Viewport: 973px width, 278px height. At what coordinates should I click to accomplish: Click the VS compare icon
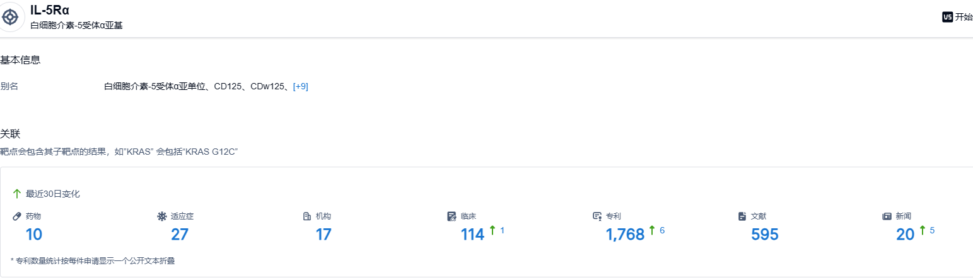point(947,17)
